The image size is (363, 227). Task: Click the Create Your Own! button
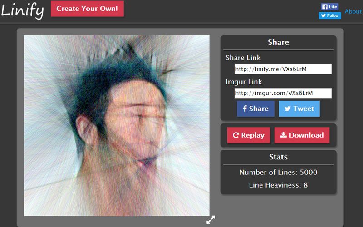coord(87,9)
